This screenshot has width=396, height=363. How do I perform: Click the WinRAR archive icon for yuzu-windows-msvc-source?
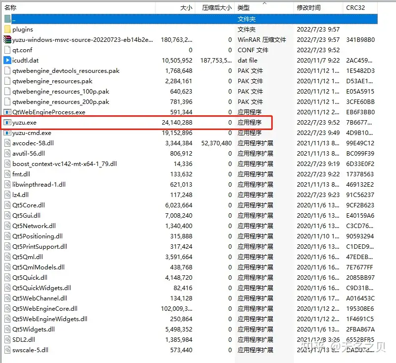7,39
